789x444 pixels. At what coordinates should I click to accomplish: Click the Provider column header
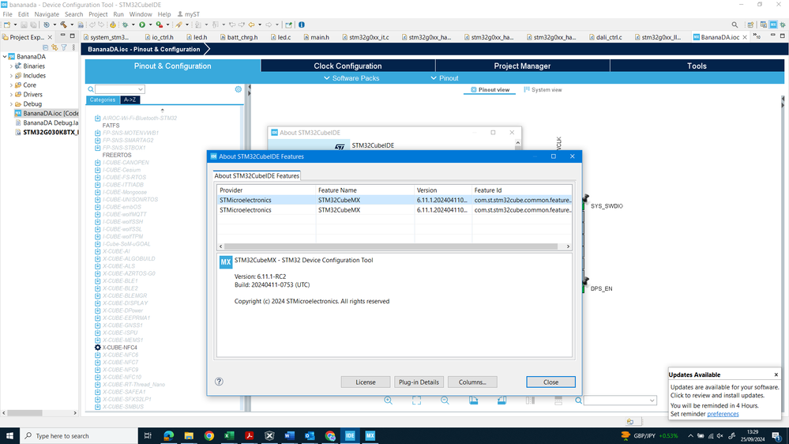(x=265, y=190)
